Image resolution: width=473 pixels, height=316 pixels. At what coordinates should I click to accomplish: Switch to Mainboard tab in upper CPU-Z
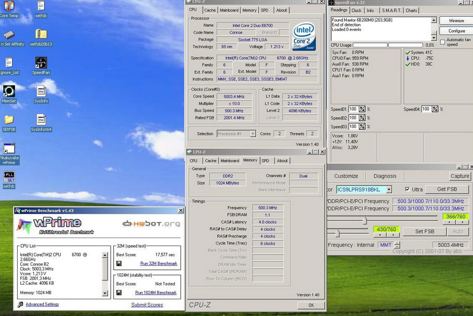[229, 10]
